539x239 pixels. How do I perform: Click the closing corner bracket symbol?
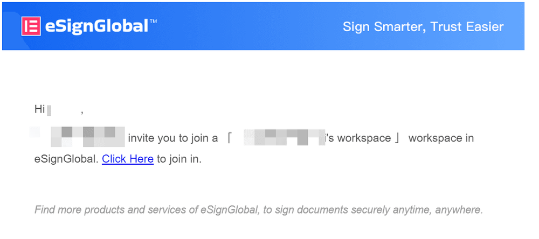397,138
